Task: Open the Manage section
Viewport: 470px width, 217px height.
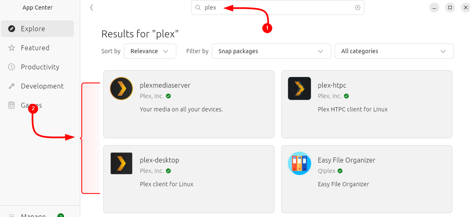Action: pos(33,215)
